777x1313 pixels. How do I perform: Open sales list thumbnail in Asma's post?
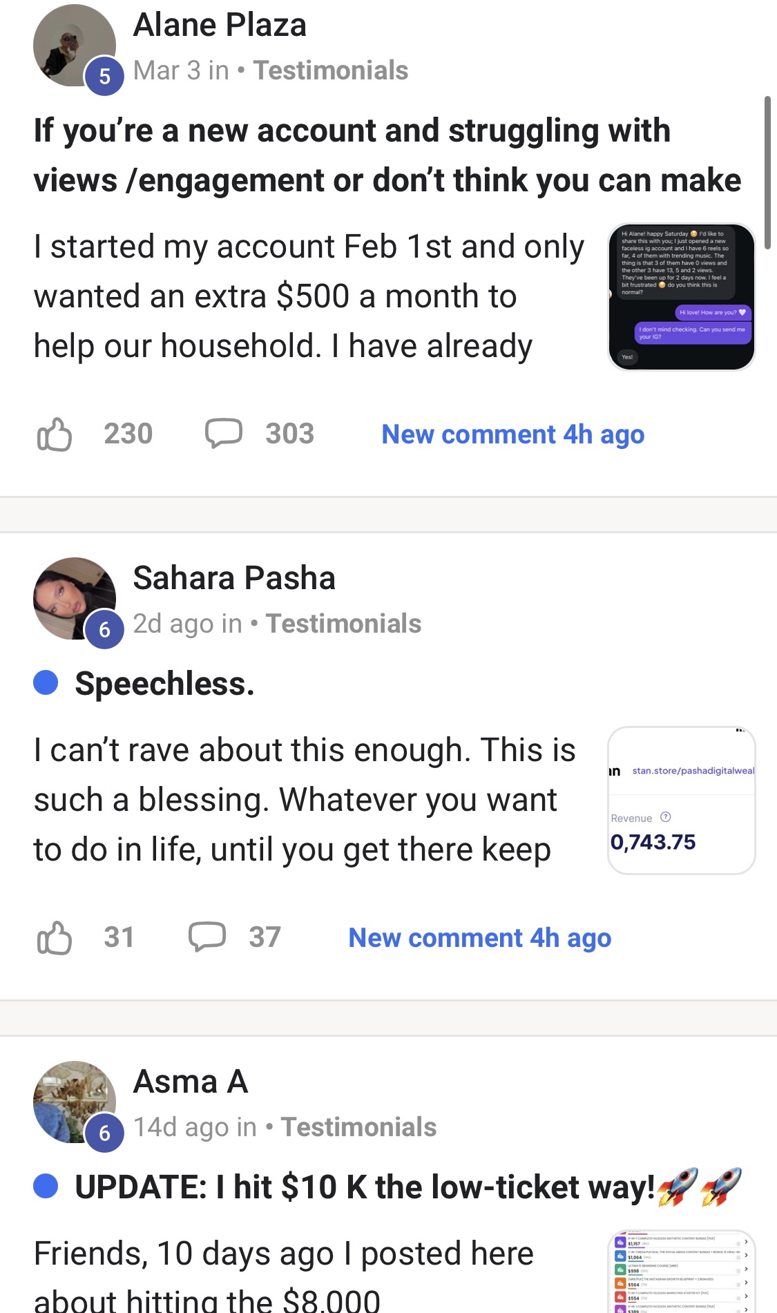[681, 1272]
